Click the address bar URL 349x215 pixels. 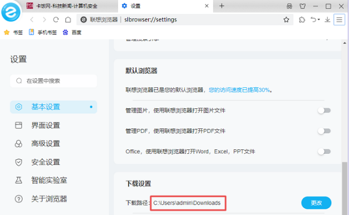point(150,20)
